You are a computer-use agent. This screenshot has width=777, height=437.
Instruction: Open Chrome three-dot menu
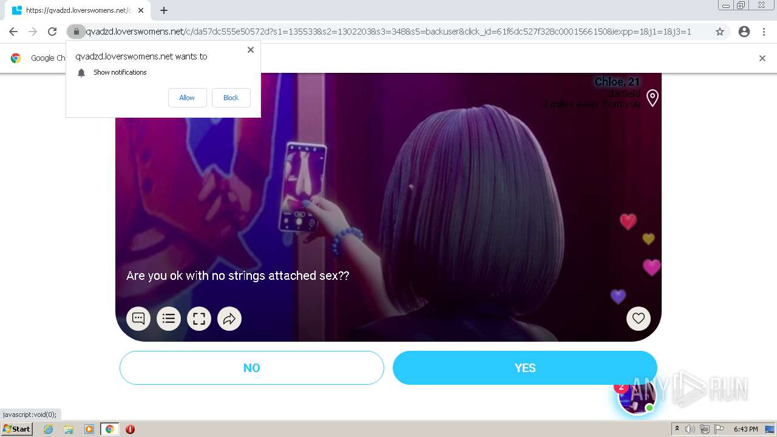pos(764,32)
